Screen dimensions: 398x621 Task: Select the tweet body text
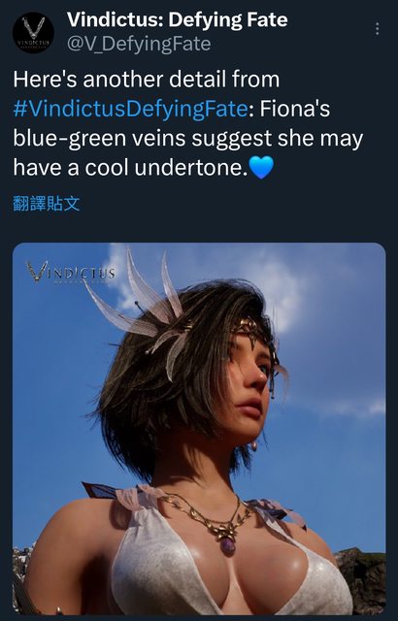[188, 123]
